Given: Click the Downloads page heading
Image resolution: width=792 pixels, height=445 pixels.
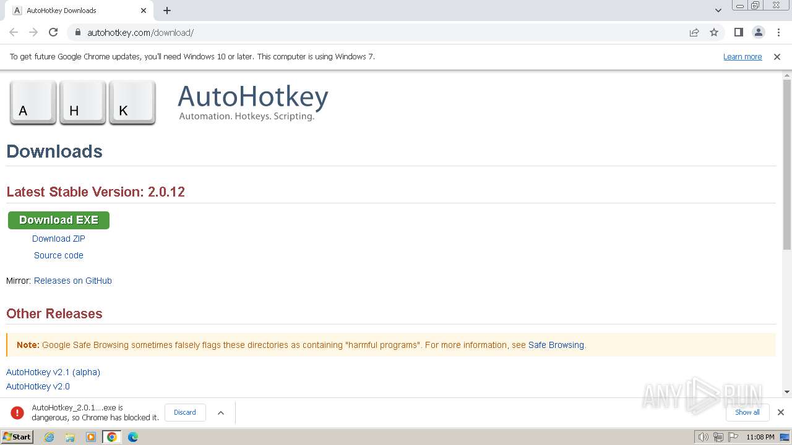Looking at the screenshot, I should point(54,151).
